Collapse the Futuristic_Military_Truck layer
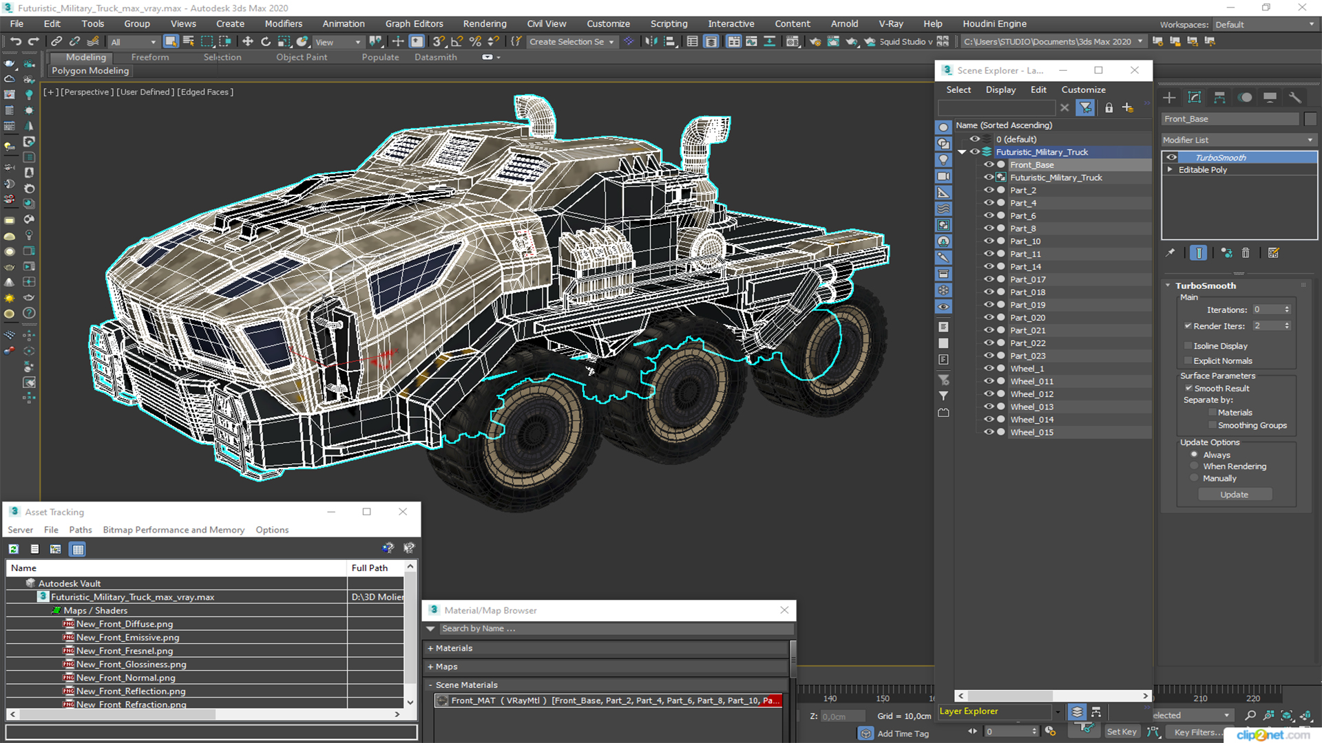 pyautogui.click(x=962, y=152)
